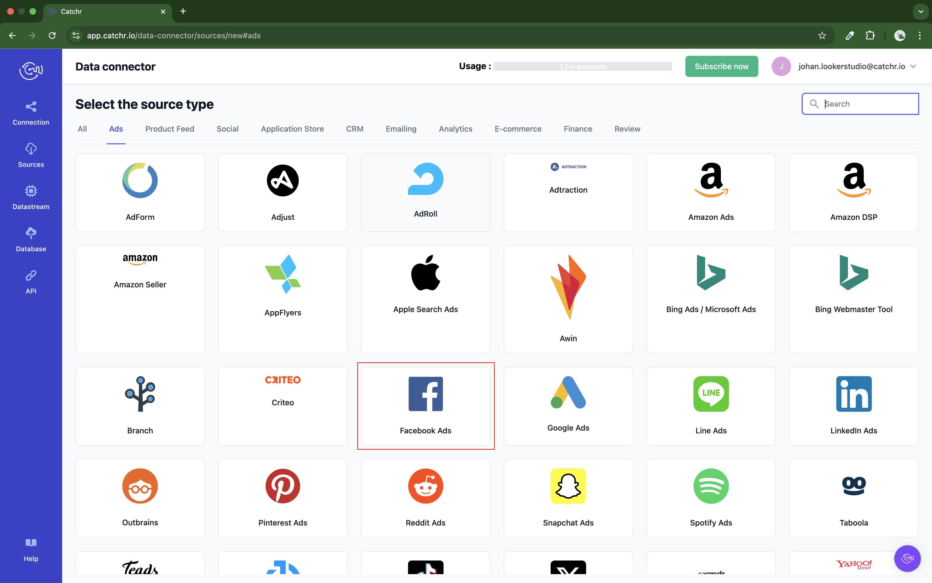
Task: Select the Adtraction source card
Action: coord(568,192)
